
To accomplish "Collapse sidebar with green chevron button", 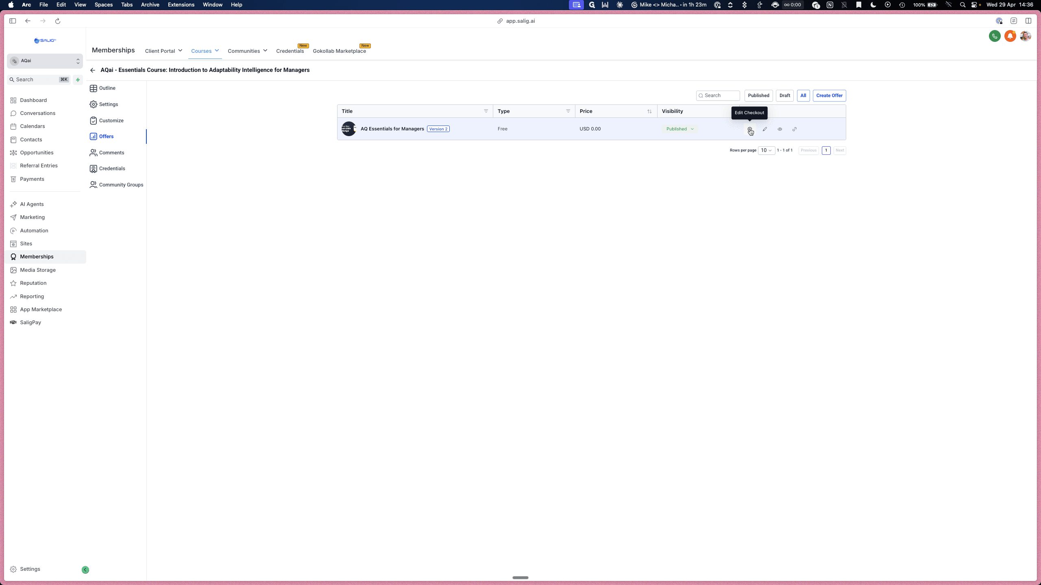I will (x=85, y=570).
